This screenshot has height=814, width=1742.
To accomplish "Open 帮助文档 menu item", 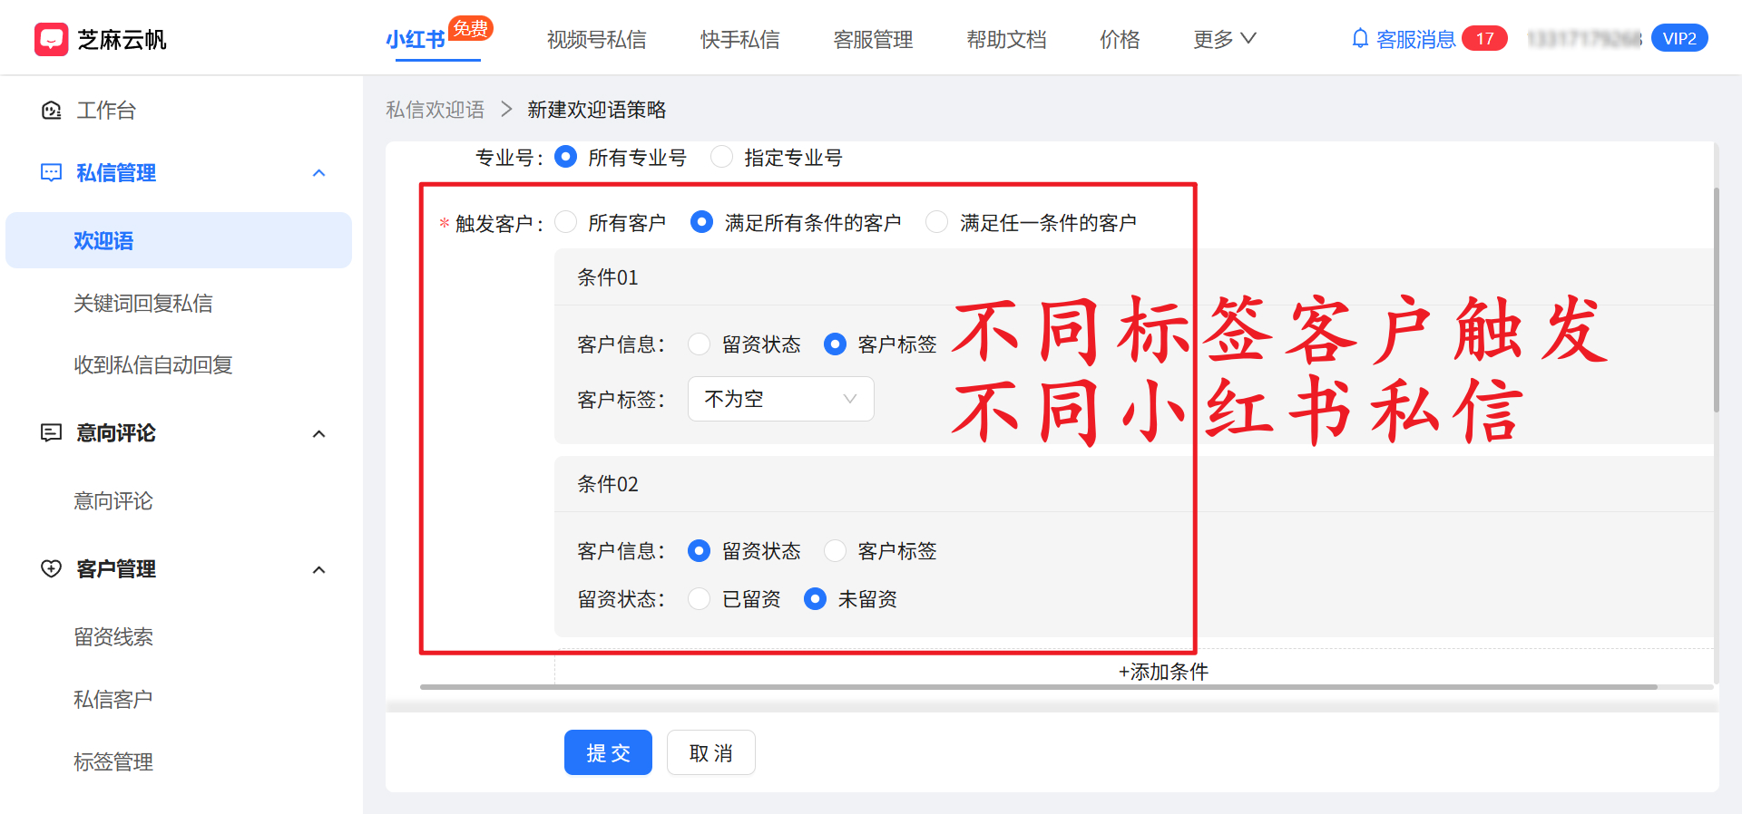I will click(x=1006, y=40).
